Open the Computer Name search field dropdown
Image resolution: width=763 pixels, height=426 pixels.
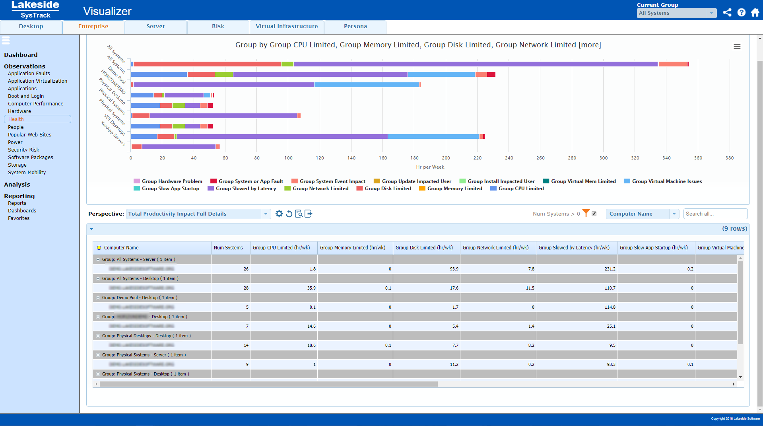coord(674,214)
